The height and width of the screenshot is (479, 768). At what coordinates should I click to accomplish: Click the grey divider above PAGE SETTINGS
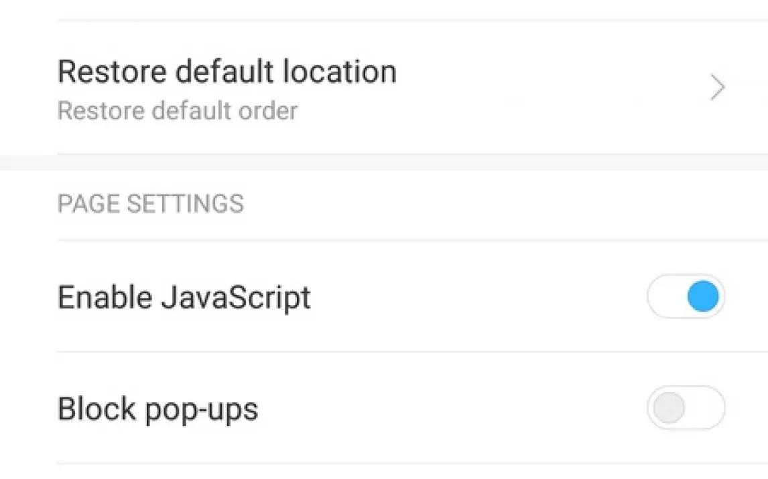point(384,163)
